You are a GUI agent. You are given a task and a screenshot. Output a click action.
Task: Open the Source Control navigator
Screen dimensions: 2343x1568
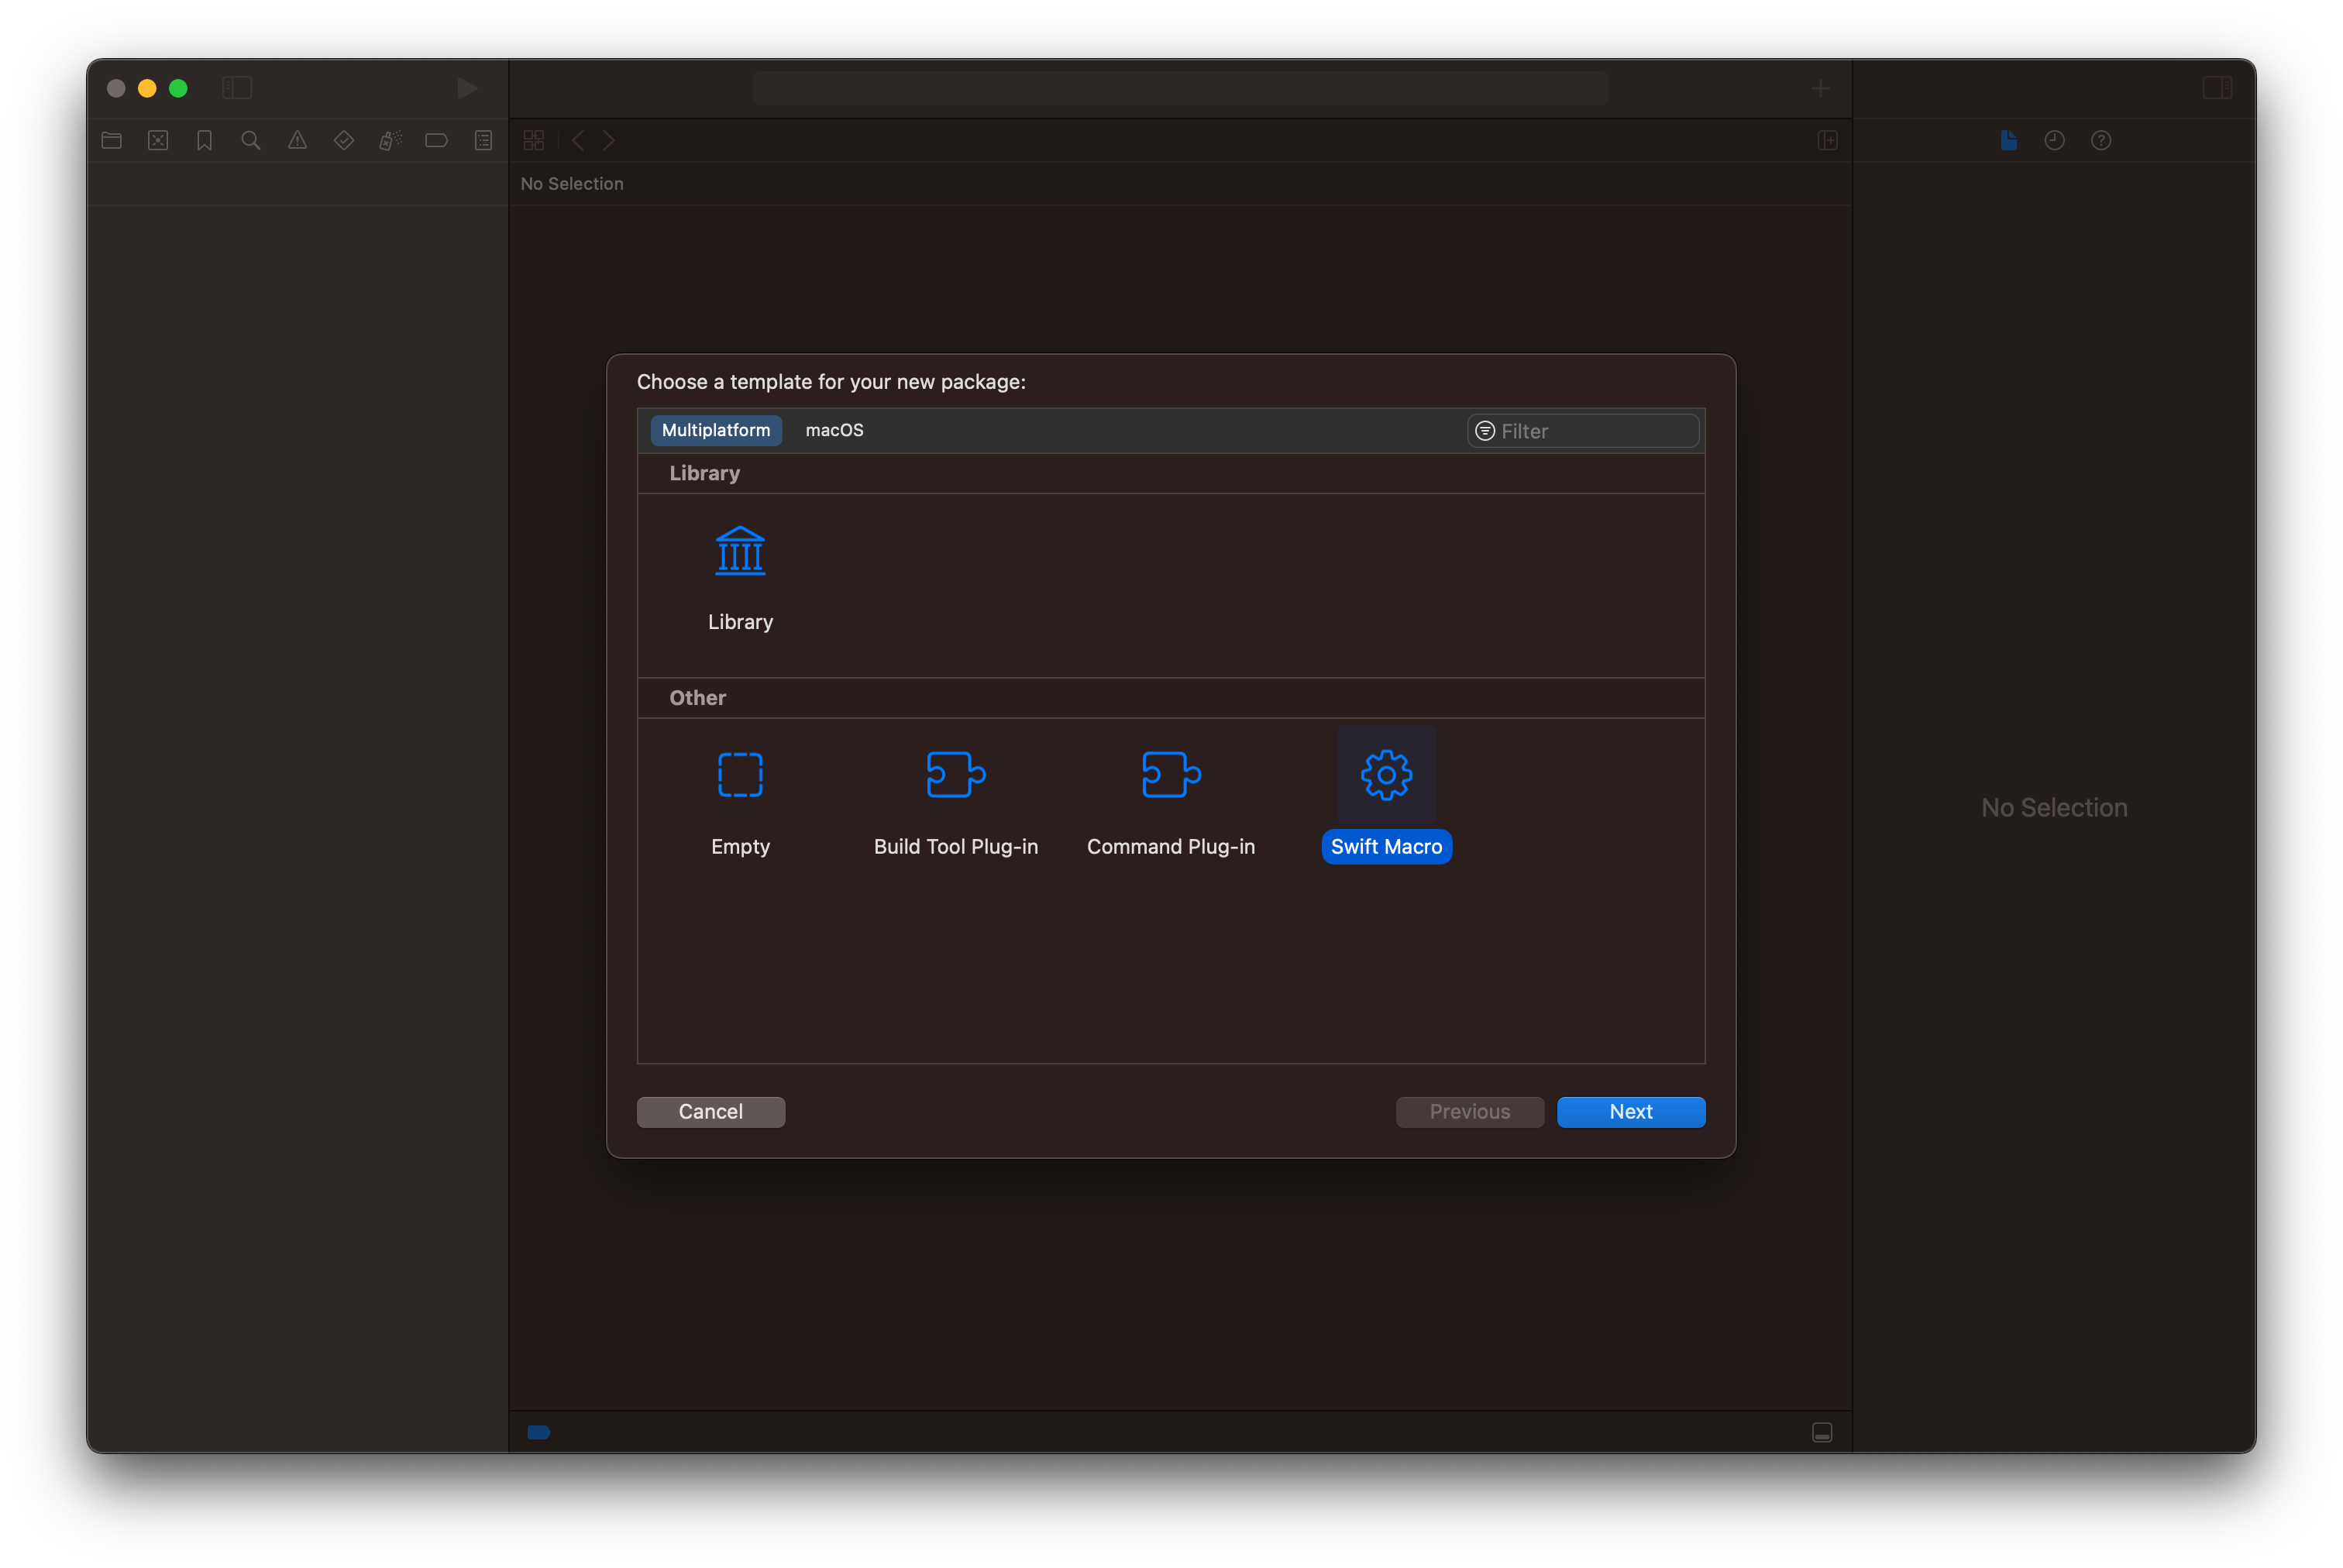pyautogui.click(x=158, y=140)
